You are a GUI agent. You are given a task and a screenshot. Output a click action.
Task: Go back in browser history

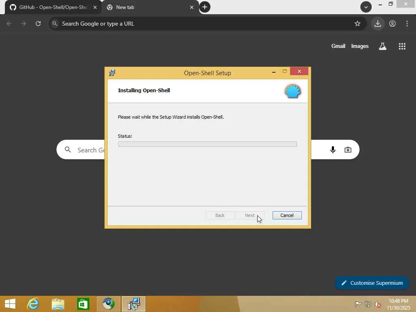pos(9,24)
